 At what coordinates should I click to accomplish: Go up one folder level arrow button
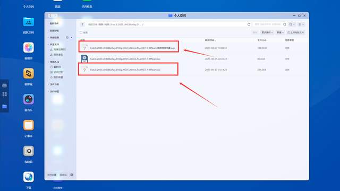tap(82, 24)
